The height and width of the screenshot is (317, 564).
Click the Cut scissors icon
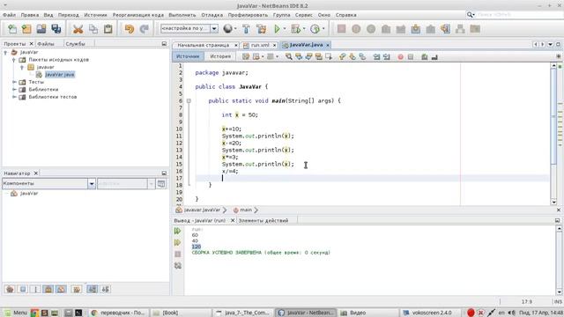[78, 29]
